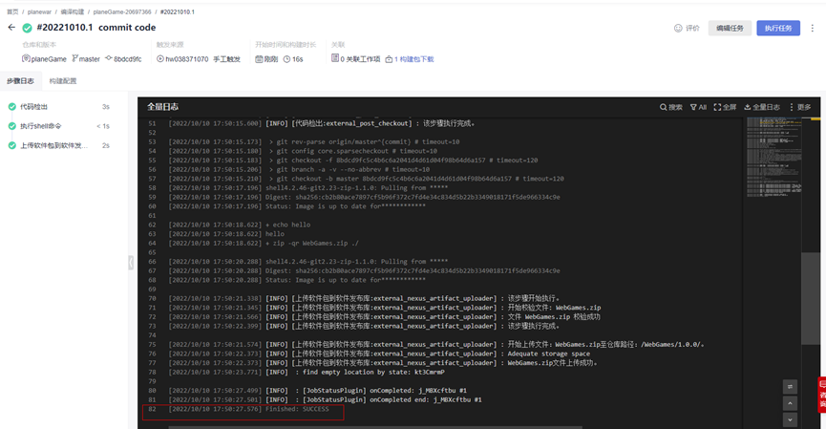The image size is (826, 429).
Task: Open planewar in the breadcrumb
Action: (39, 11)
